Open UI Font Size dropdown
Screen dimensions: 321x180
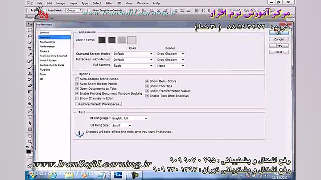pyautogui.click(x=121, y=125)
